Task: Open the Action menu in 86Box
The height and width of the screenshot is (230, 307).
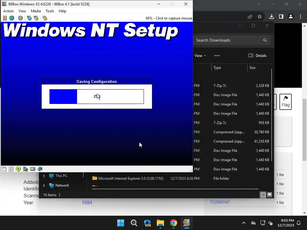Action: pos(8,11)
